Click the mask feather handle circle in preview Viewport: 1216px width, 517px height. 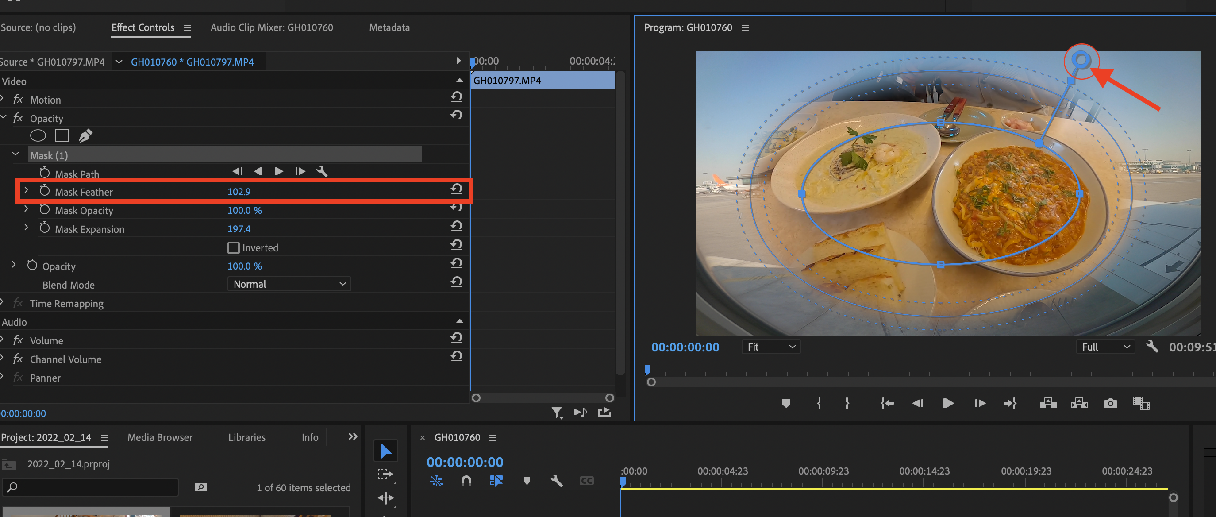(x=1081, y=60)
